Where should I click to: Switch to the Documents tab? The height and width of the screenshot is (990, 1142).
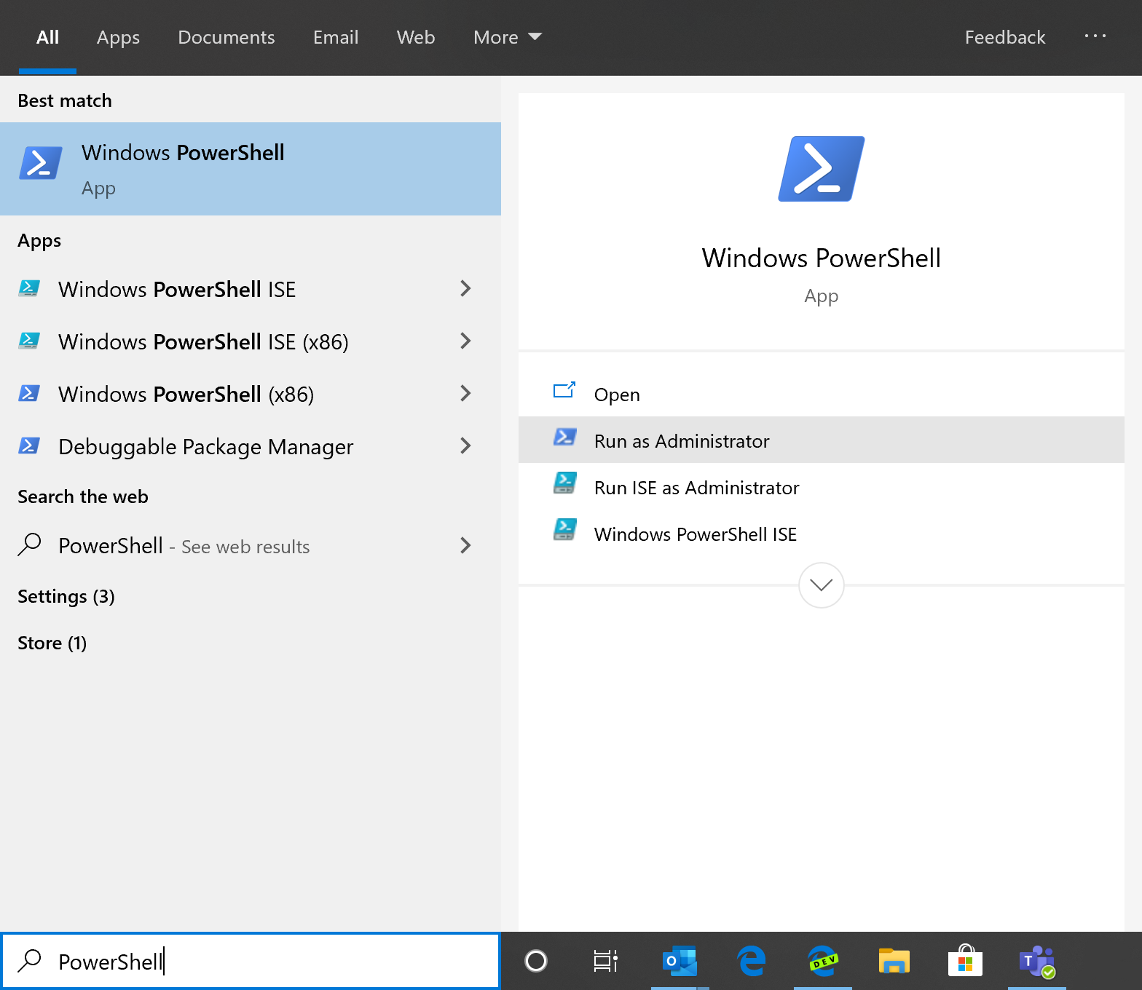tap(226, 37)
